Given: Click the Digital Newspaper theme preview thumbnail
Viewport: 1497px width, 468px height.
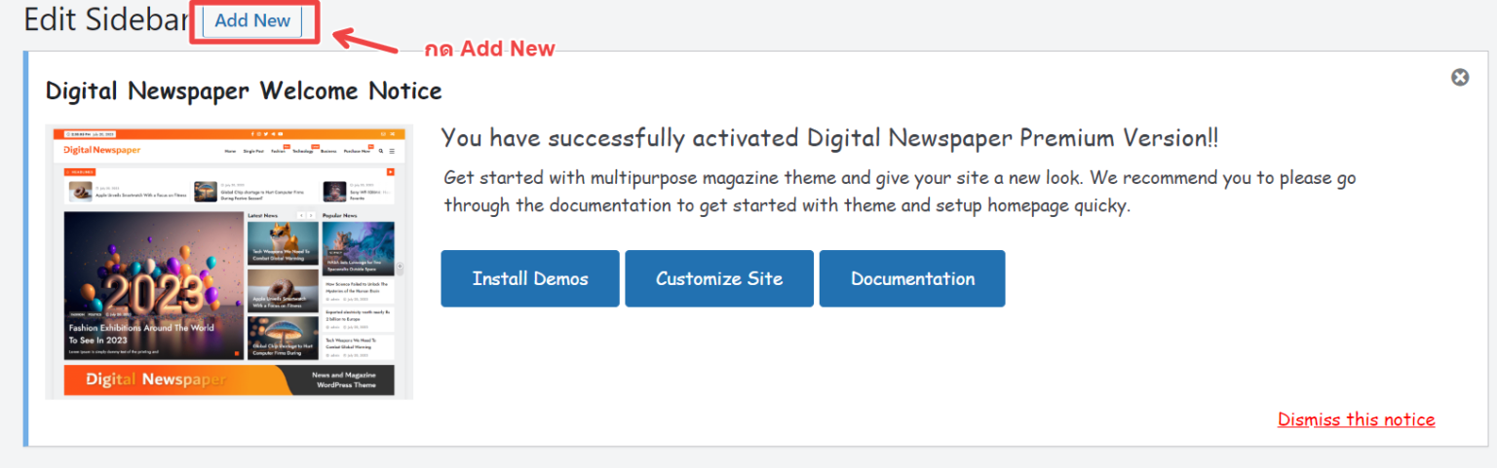Looking at the screenshot, I should point(229,262).
